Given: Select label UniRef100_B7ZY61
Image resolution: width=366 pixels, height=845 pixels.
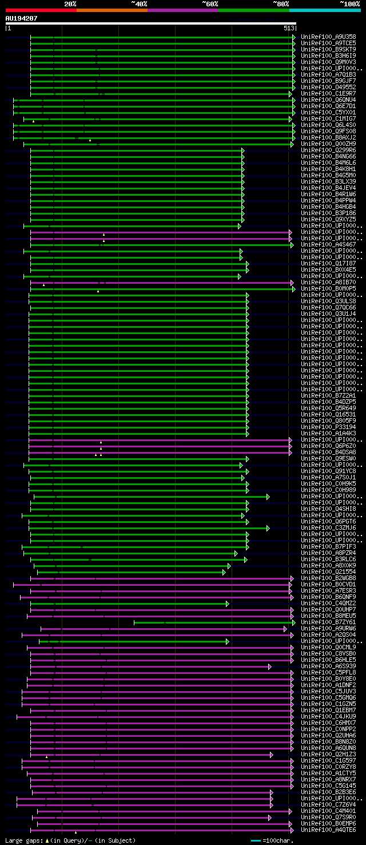Looking at the screenshot, I should 328,622.
